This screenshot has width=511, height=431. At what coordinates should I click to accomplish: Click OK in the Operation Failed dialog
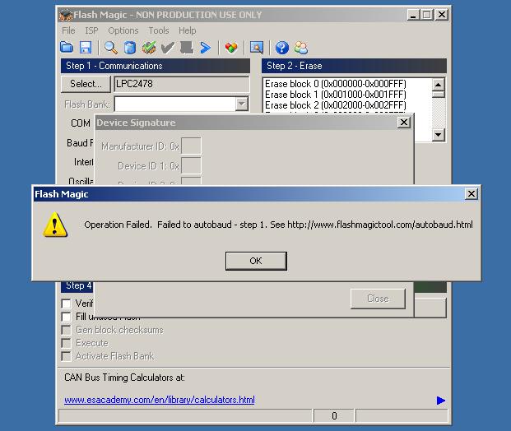[256, 261]
